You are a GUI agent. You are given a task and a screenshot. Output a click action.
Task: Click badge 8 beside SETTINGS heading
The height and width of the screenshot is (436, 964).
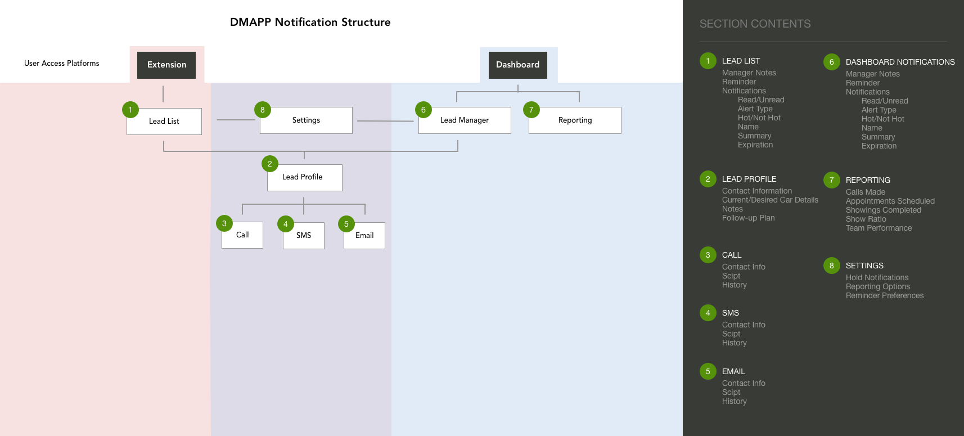[832, 266]
